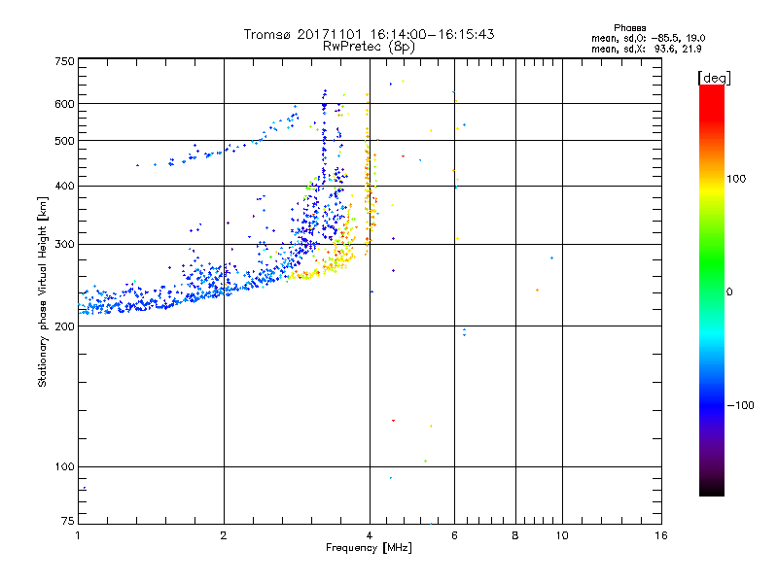The image size is (778, 583).
Task: Click the isolated blue data point near 10 MHz
Action: click(x=551, y=258)
